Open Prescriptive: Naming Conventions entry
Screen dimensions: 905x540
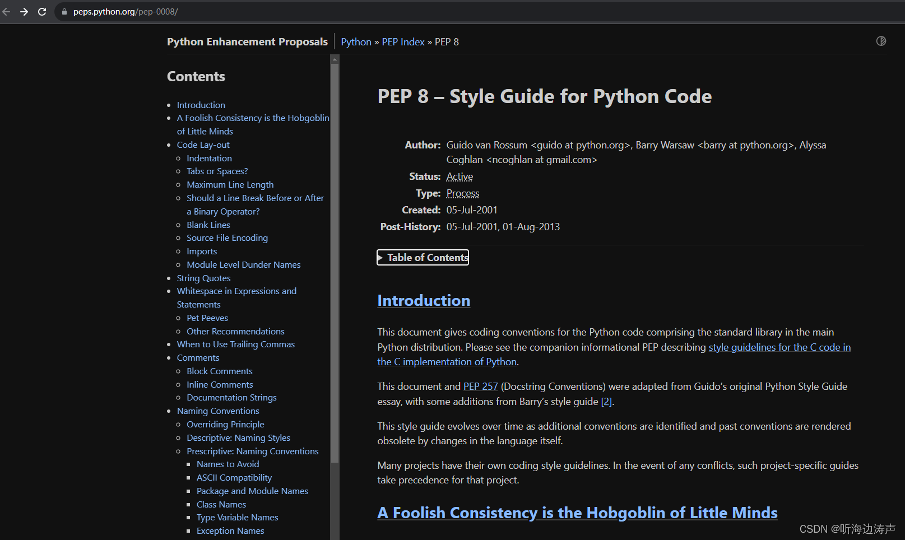[x=252, y=451]
